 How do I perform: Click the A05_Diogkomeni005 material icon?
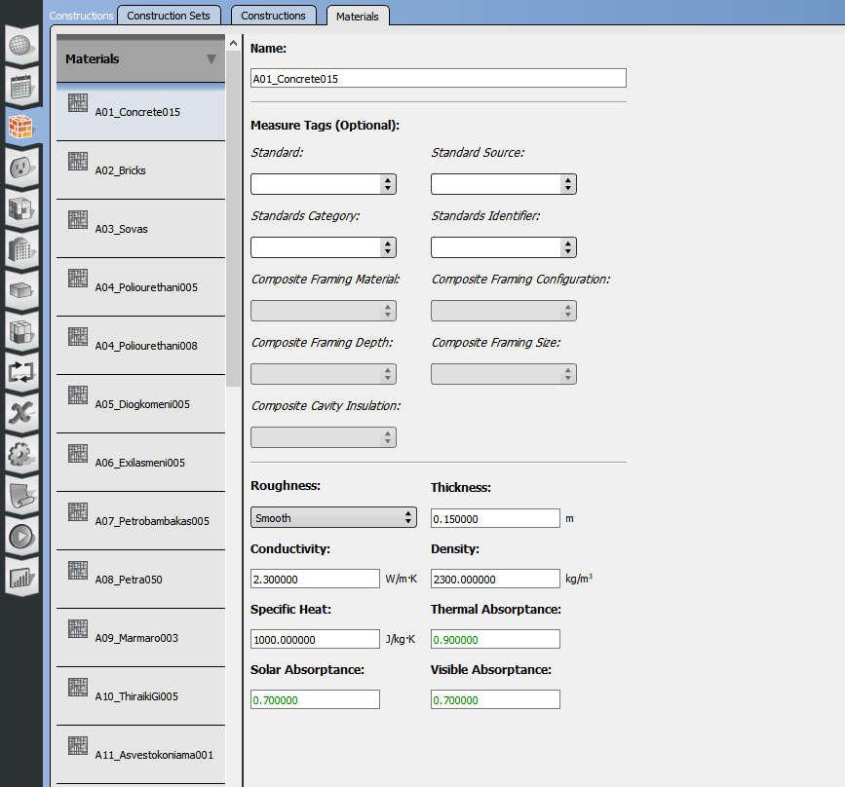coord(78,394)
